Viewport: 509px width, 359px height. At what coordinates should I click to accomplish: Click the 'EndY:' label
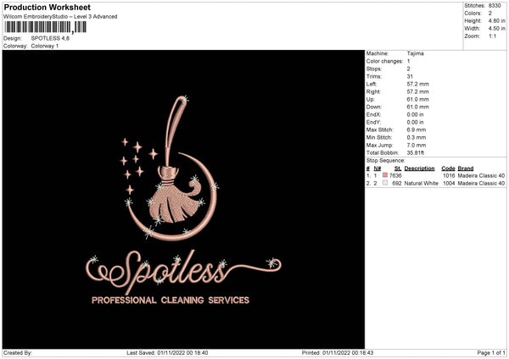(x=373, y=122)
